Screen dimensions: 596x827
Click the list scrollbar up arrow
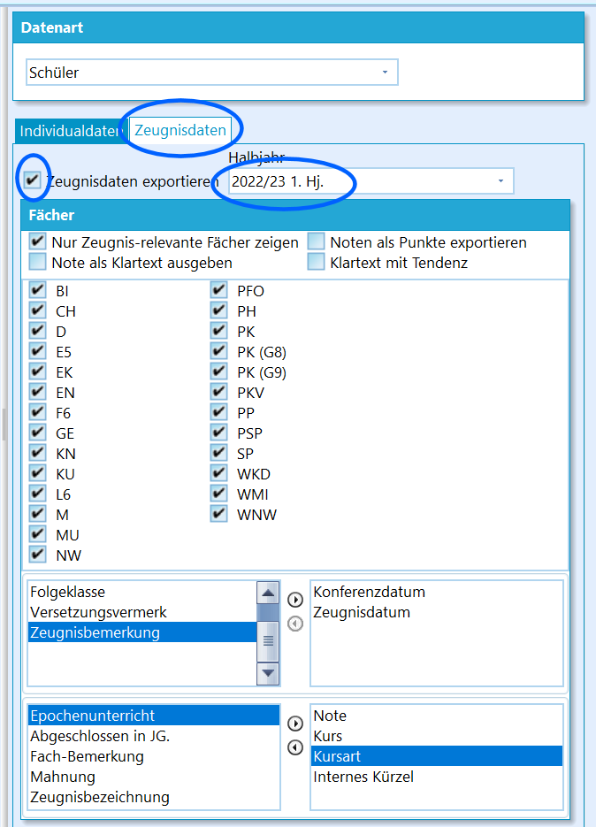268,593
